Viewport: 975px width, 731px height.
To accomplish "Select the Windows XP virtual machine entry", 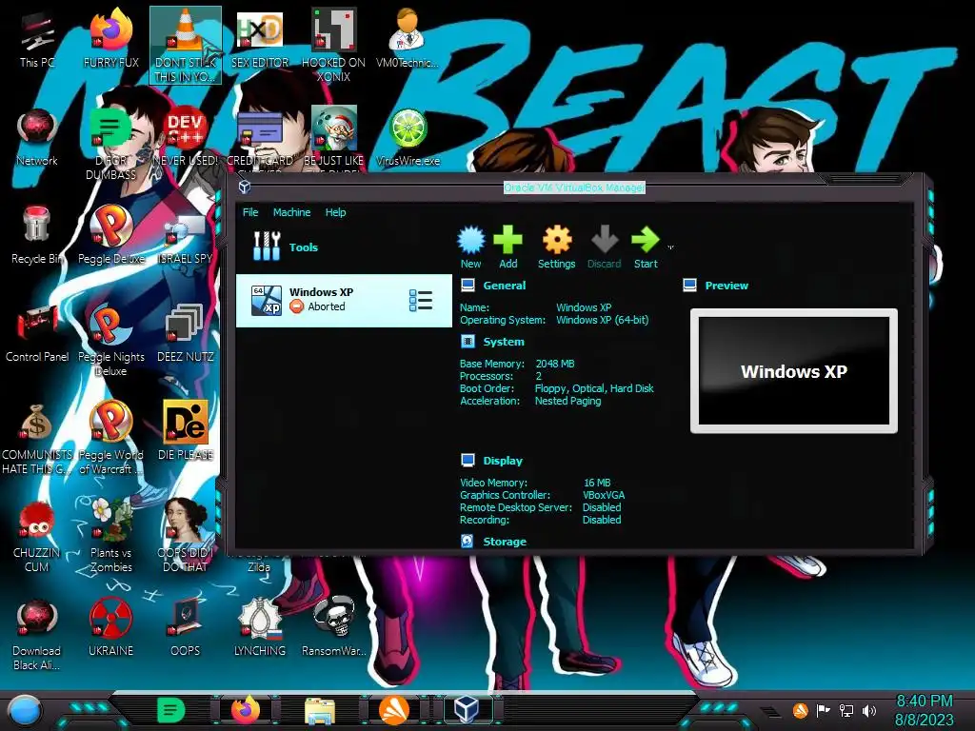I will point(344,301).
